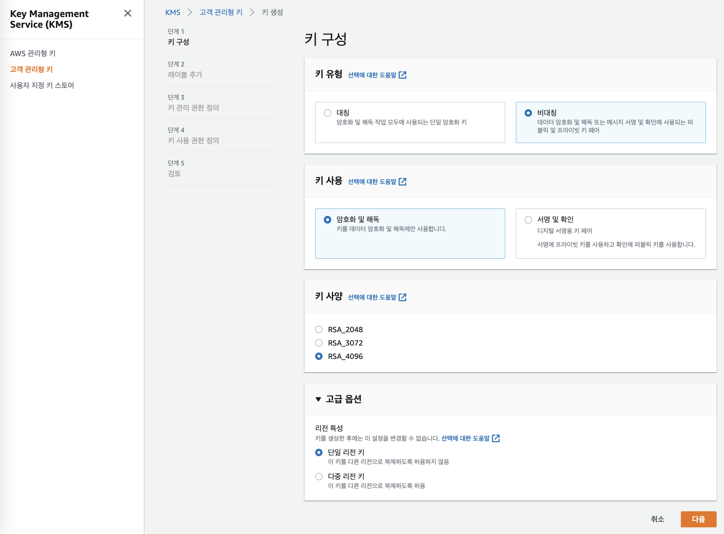Click the 다음 button
Viewport: 724px width, 534px height.
pyautogui.click(x=698, y=519)
